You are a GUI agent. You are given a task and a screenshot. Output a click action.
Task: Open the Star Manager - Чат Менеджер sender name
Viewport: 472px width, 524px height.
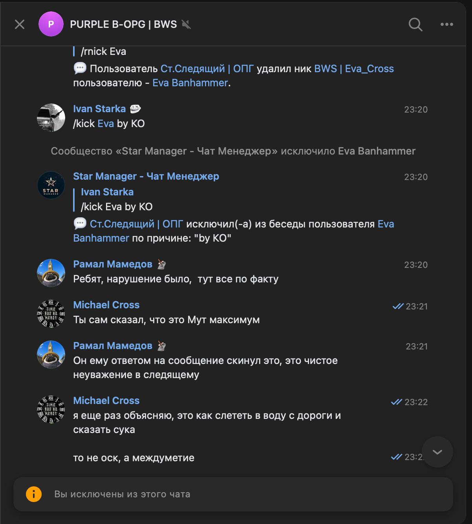tap(146, 176)
